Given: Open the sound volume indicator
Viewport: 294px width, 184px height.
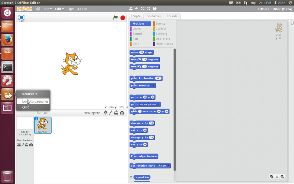Looking at the screenshot, I should tap(253, 3).
